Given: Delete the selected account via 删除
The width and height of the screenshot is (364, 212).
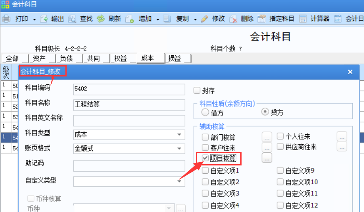Looking at the screenshot, I should coord(233,19).
